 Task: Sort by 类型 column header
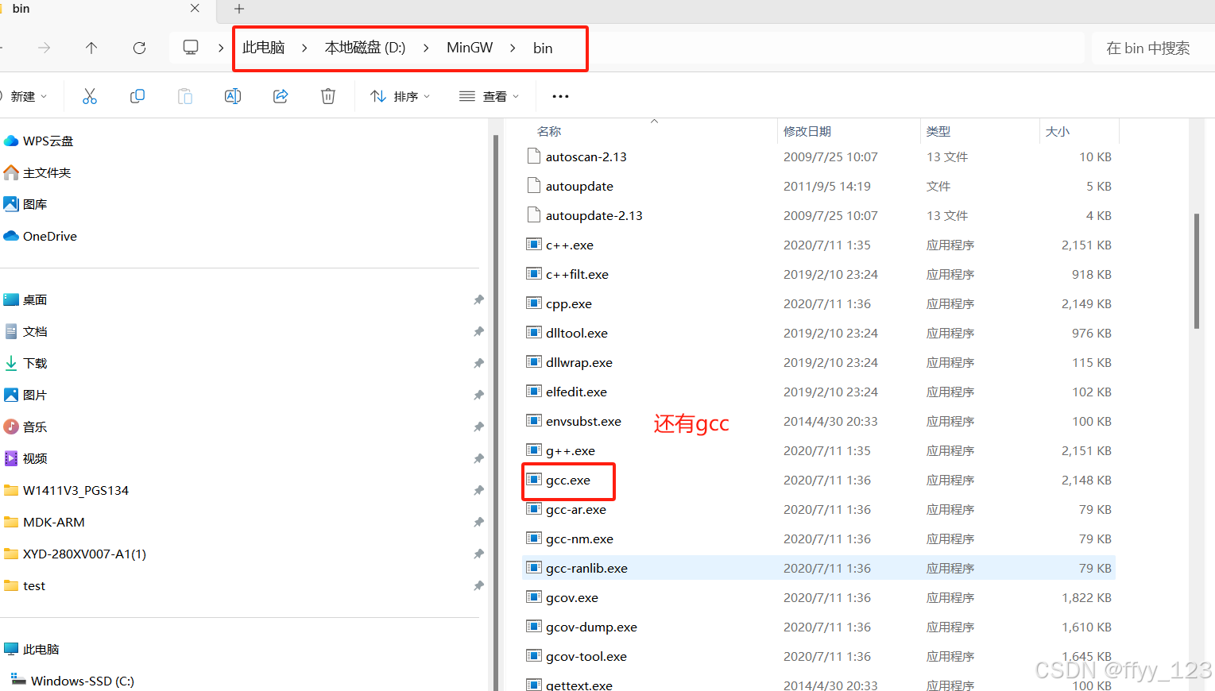coord(938,131)
